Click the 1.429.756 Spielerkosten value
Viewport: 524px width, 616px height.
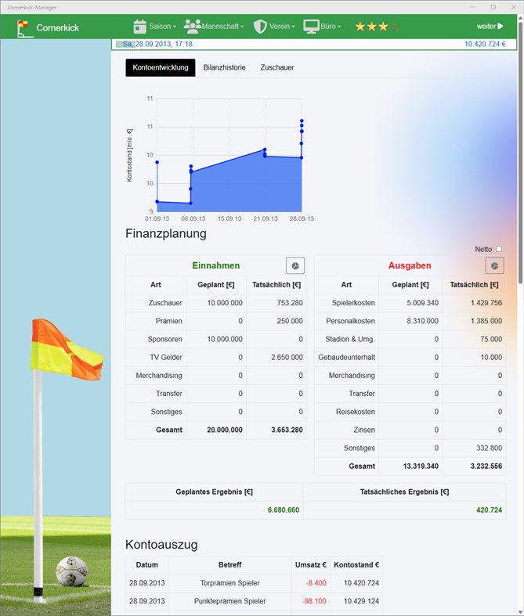(486, 303)
